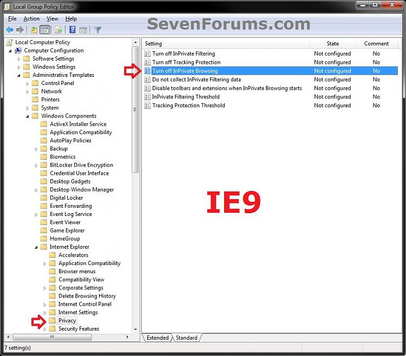Click policy icon beside Disable toolbars and extensions
The width and height of the screenshot is (406, 356).
point(147,88)
